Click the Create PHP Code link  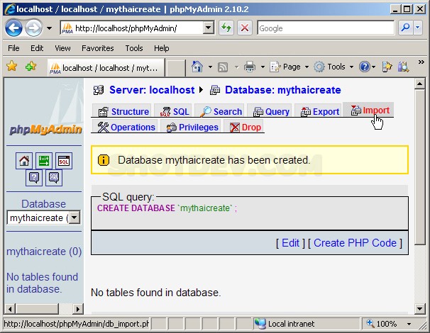point(355,243)
